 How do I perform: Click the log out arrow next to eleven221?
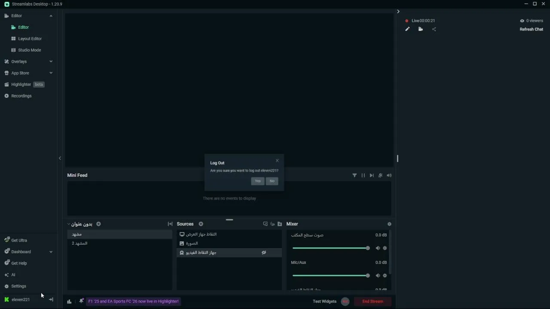click(x=51, y=300)
